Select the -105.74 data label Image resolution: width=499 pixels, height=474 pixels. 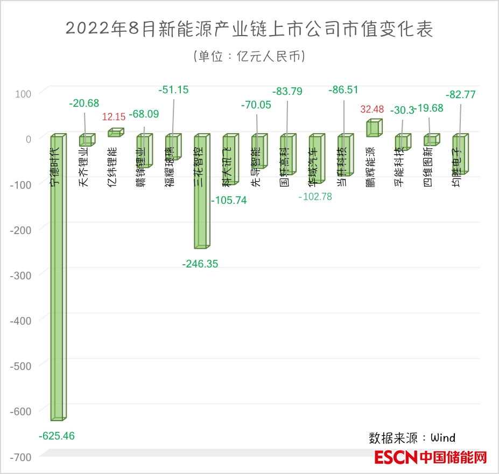tap(229, 200)
